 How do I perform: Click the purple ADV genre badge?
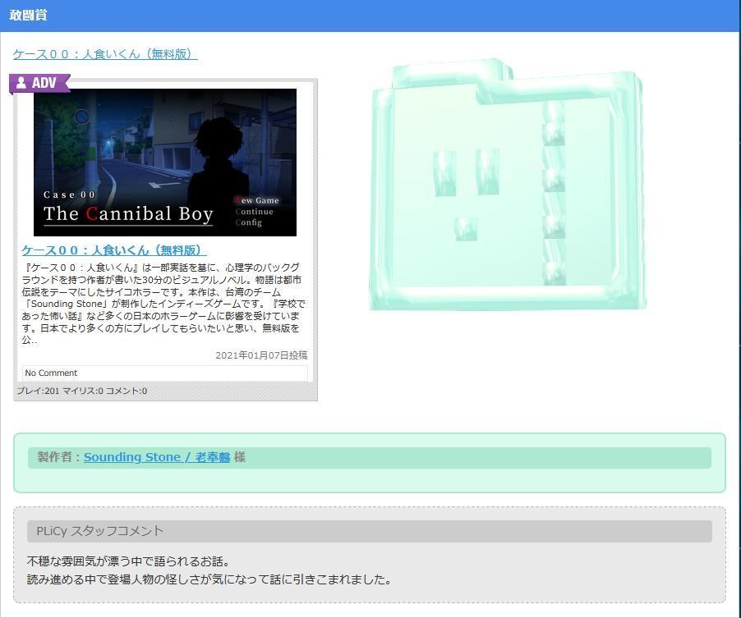(x=39, y=83)
